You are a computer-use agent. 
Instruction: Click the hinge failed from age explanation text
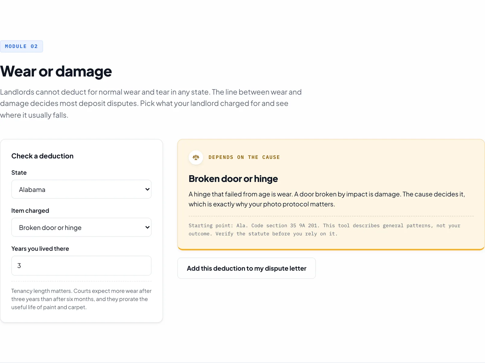[x=327, y=199]
